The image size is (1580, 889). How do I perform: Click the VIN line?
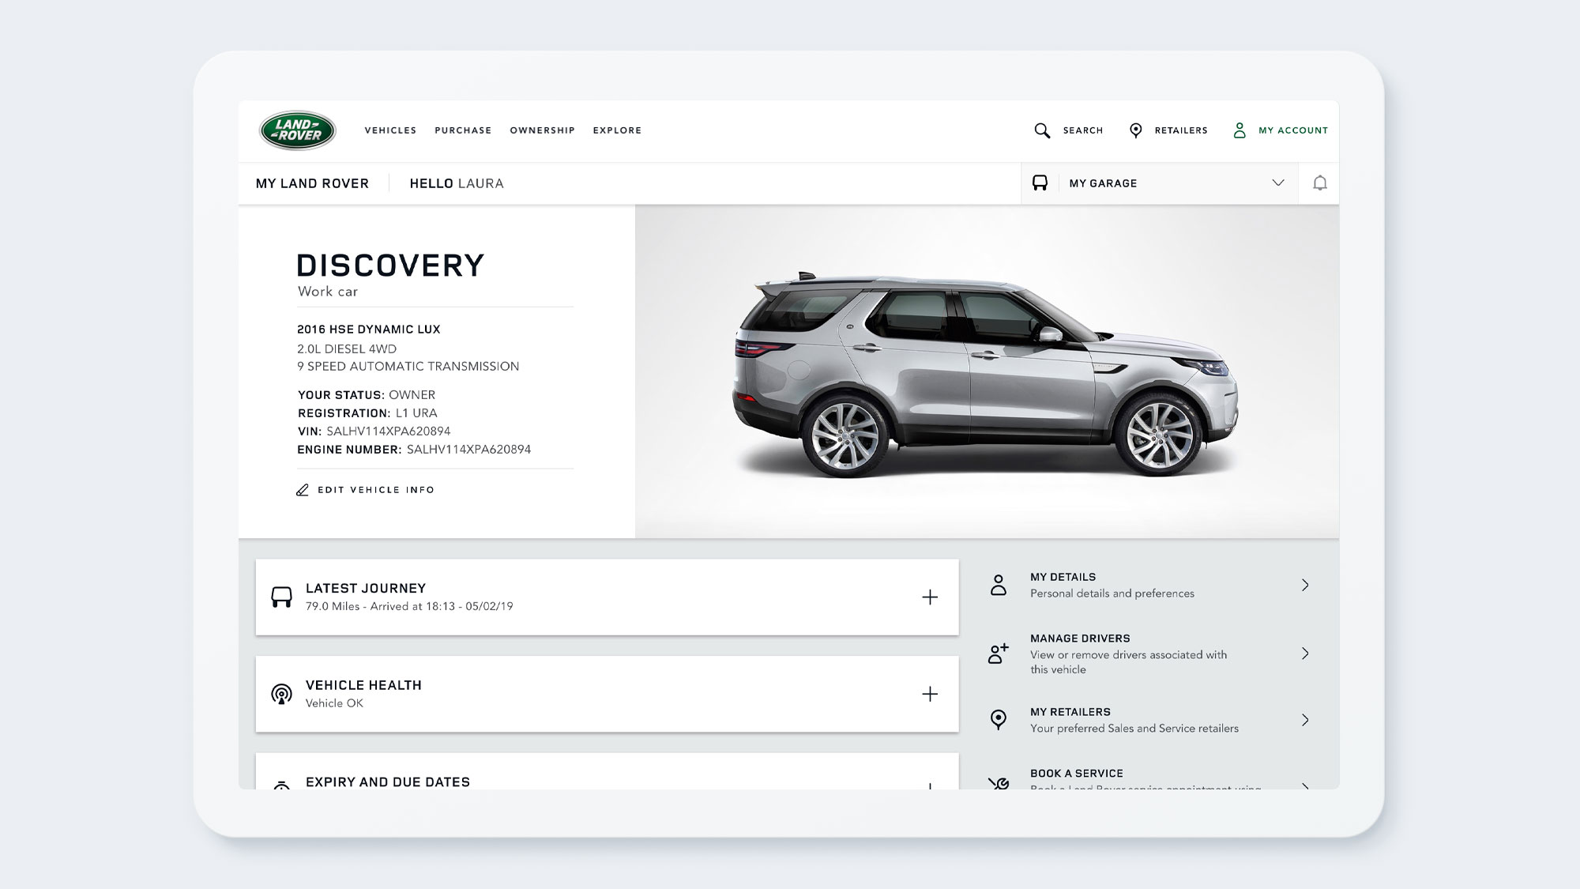click(374, 431)
